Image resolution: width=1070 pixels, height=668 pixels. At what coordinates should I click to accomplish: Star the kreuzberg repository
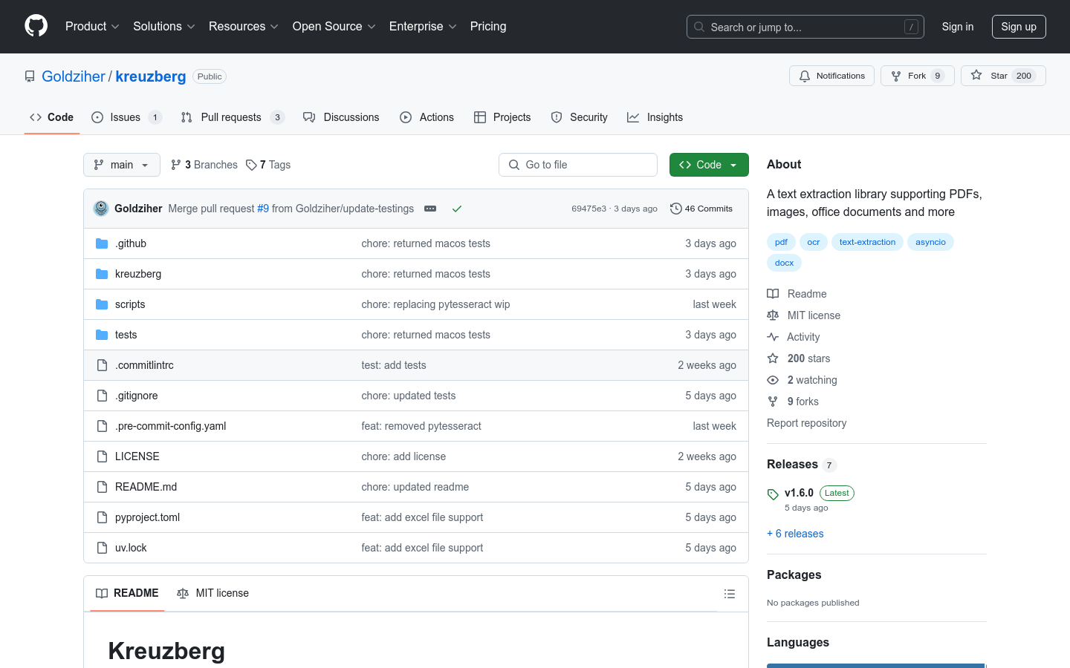click(x=1003, y=76)
